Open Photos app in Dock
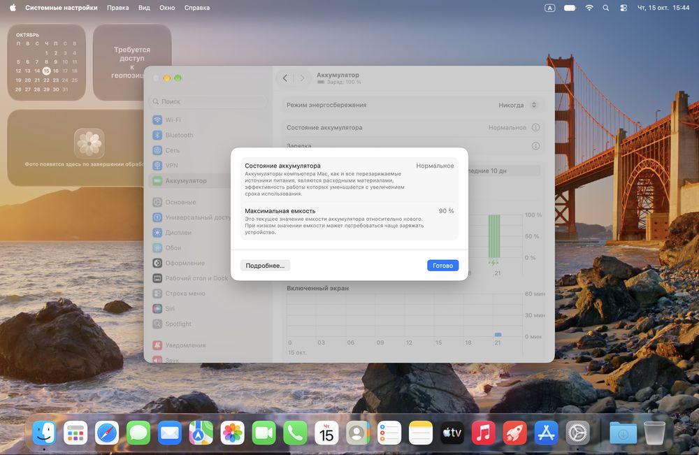The image size is (699, 455). pos(232,433)
